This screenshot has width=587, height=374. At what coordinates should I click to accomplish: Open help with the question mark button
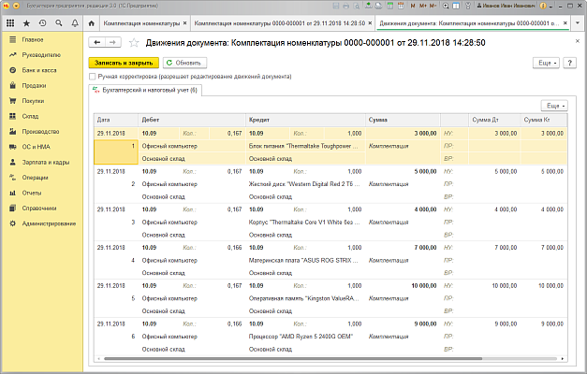567,62
